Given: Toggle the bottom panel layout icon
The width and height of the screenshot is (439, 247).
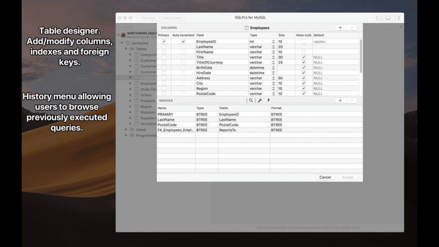Looking at the screenshot, I should 388,18.
